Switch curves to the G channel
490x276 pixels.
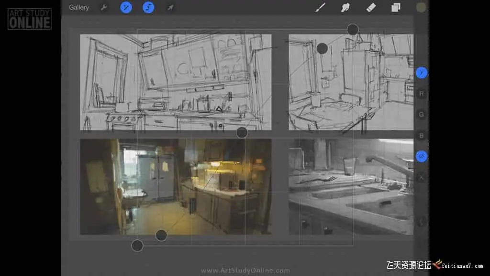pyautogui.click(x=421, y=115)
